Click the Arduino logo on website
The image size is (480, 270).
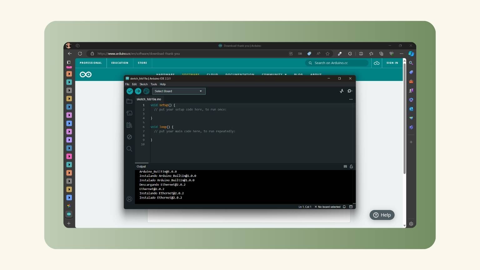pos(86,74)
